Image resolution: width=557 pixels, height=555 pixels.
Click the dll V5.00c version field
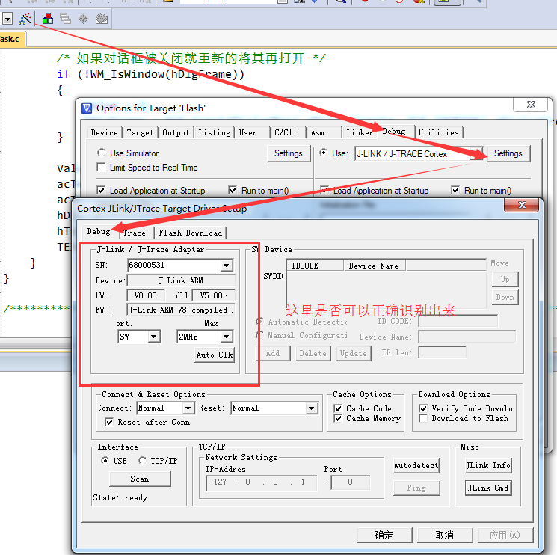214,295
